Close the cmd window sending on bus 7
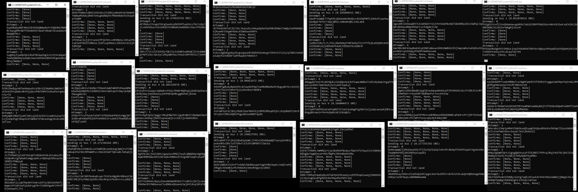This screenshot has height=192, width=578. (132, 132)
